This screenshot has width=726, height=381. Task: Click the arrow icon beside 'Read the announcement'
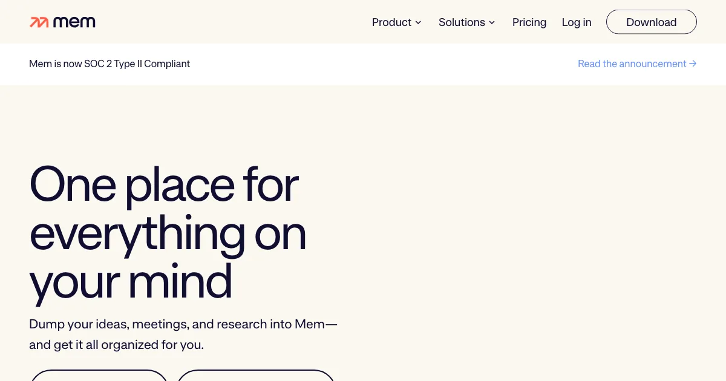point(693,63)
